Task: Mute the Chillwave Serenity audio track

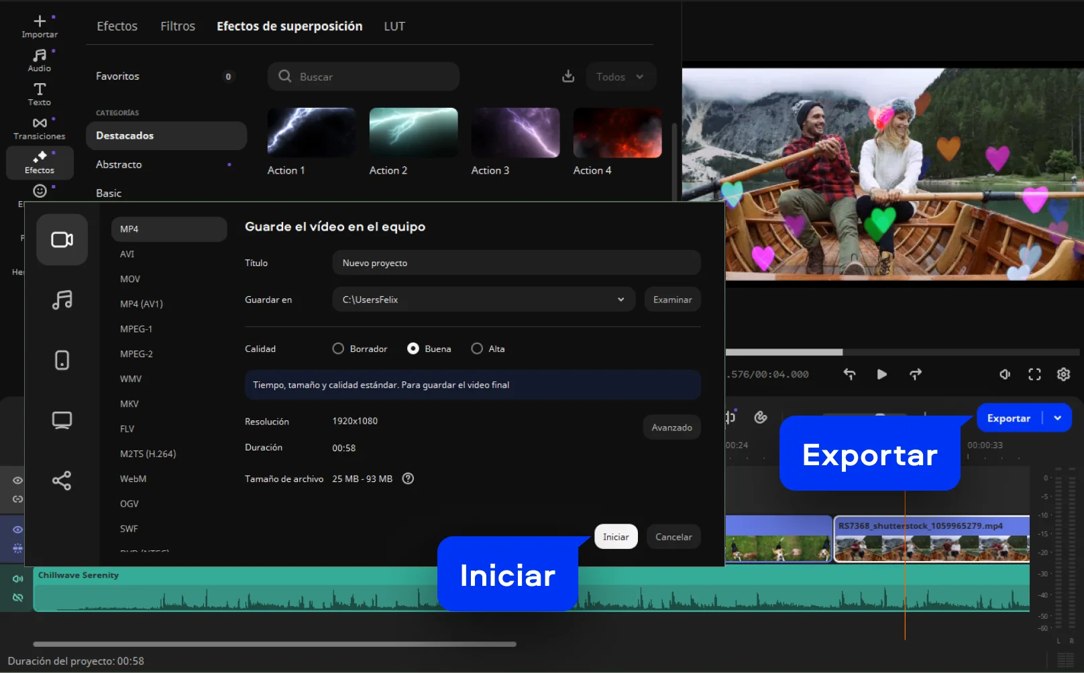Action: tap(17, 578)
